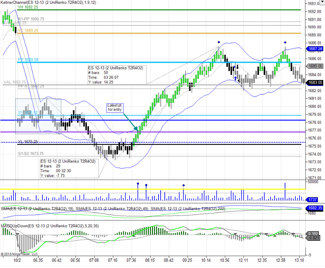Viewport: 325px width, 268px height.
Task: Select the 29 bars ruler info box
Action: pos(69,168)
